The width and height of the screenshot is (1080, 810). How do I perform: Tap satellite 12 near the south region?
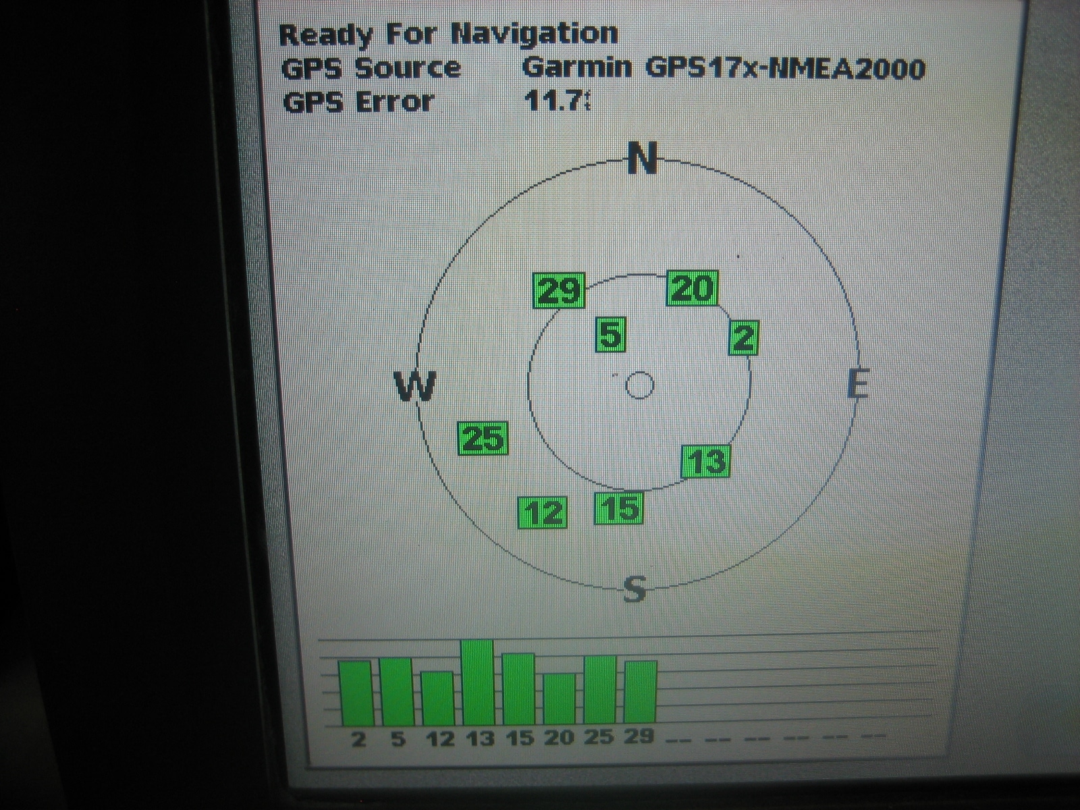pyautogui.click(x=544, y=512)
